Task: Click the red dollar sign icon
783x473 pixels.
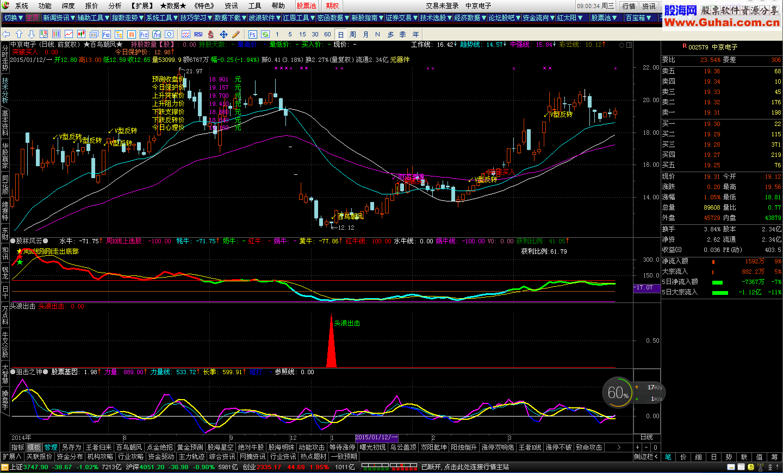Action: tap(210, 34)
